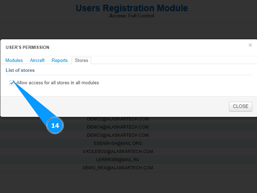The image size is (257, 193).
Task: Click the 'Allow access for all stores' label
Action: (x=58, y=83)
